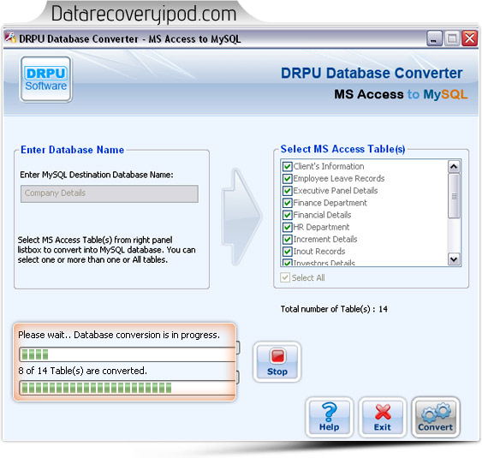This screenshot has height=458, width=482.
Task: Click the table list scroll down arrow
Action: (454, 259)
